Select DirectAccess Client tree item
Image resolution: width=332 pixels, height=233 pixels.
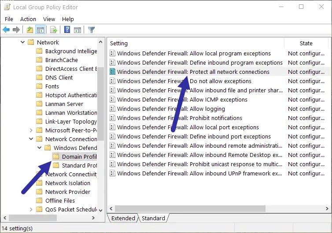pos(71,69)
